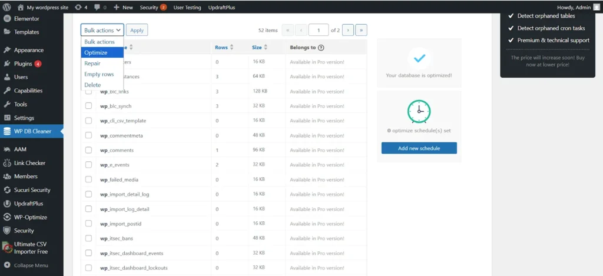Sort the table by Size column
603x276 pixels.
[260, 48]
